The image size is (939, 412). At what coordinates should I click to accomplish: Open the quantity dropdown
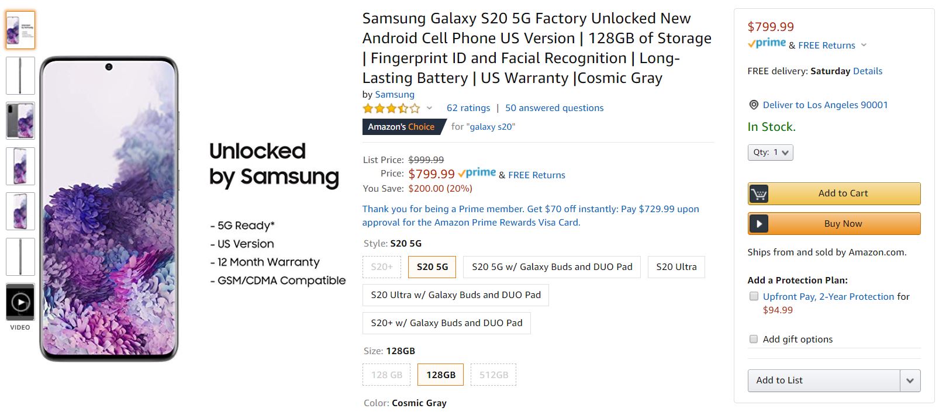click(x=770, y=153)
